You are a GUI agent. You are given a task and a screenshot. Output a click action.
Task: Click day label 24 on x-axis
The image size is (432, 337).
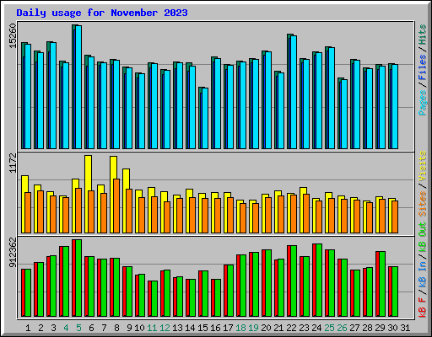[x=317, y=328]
